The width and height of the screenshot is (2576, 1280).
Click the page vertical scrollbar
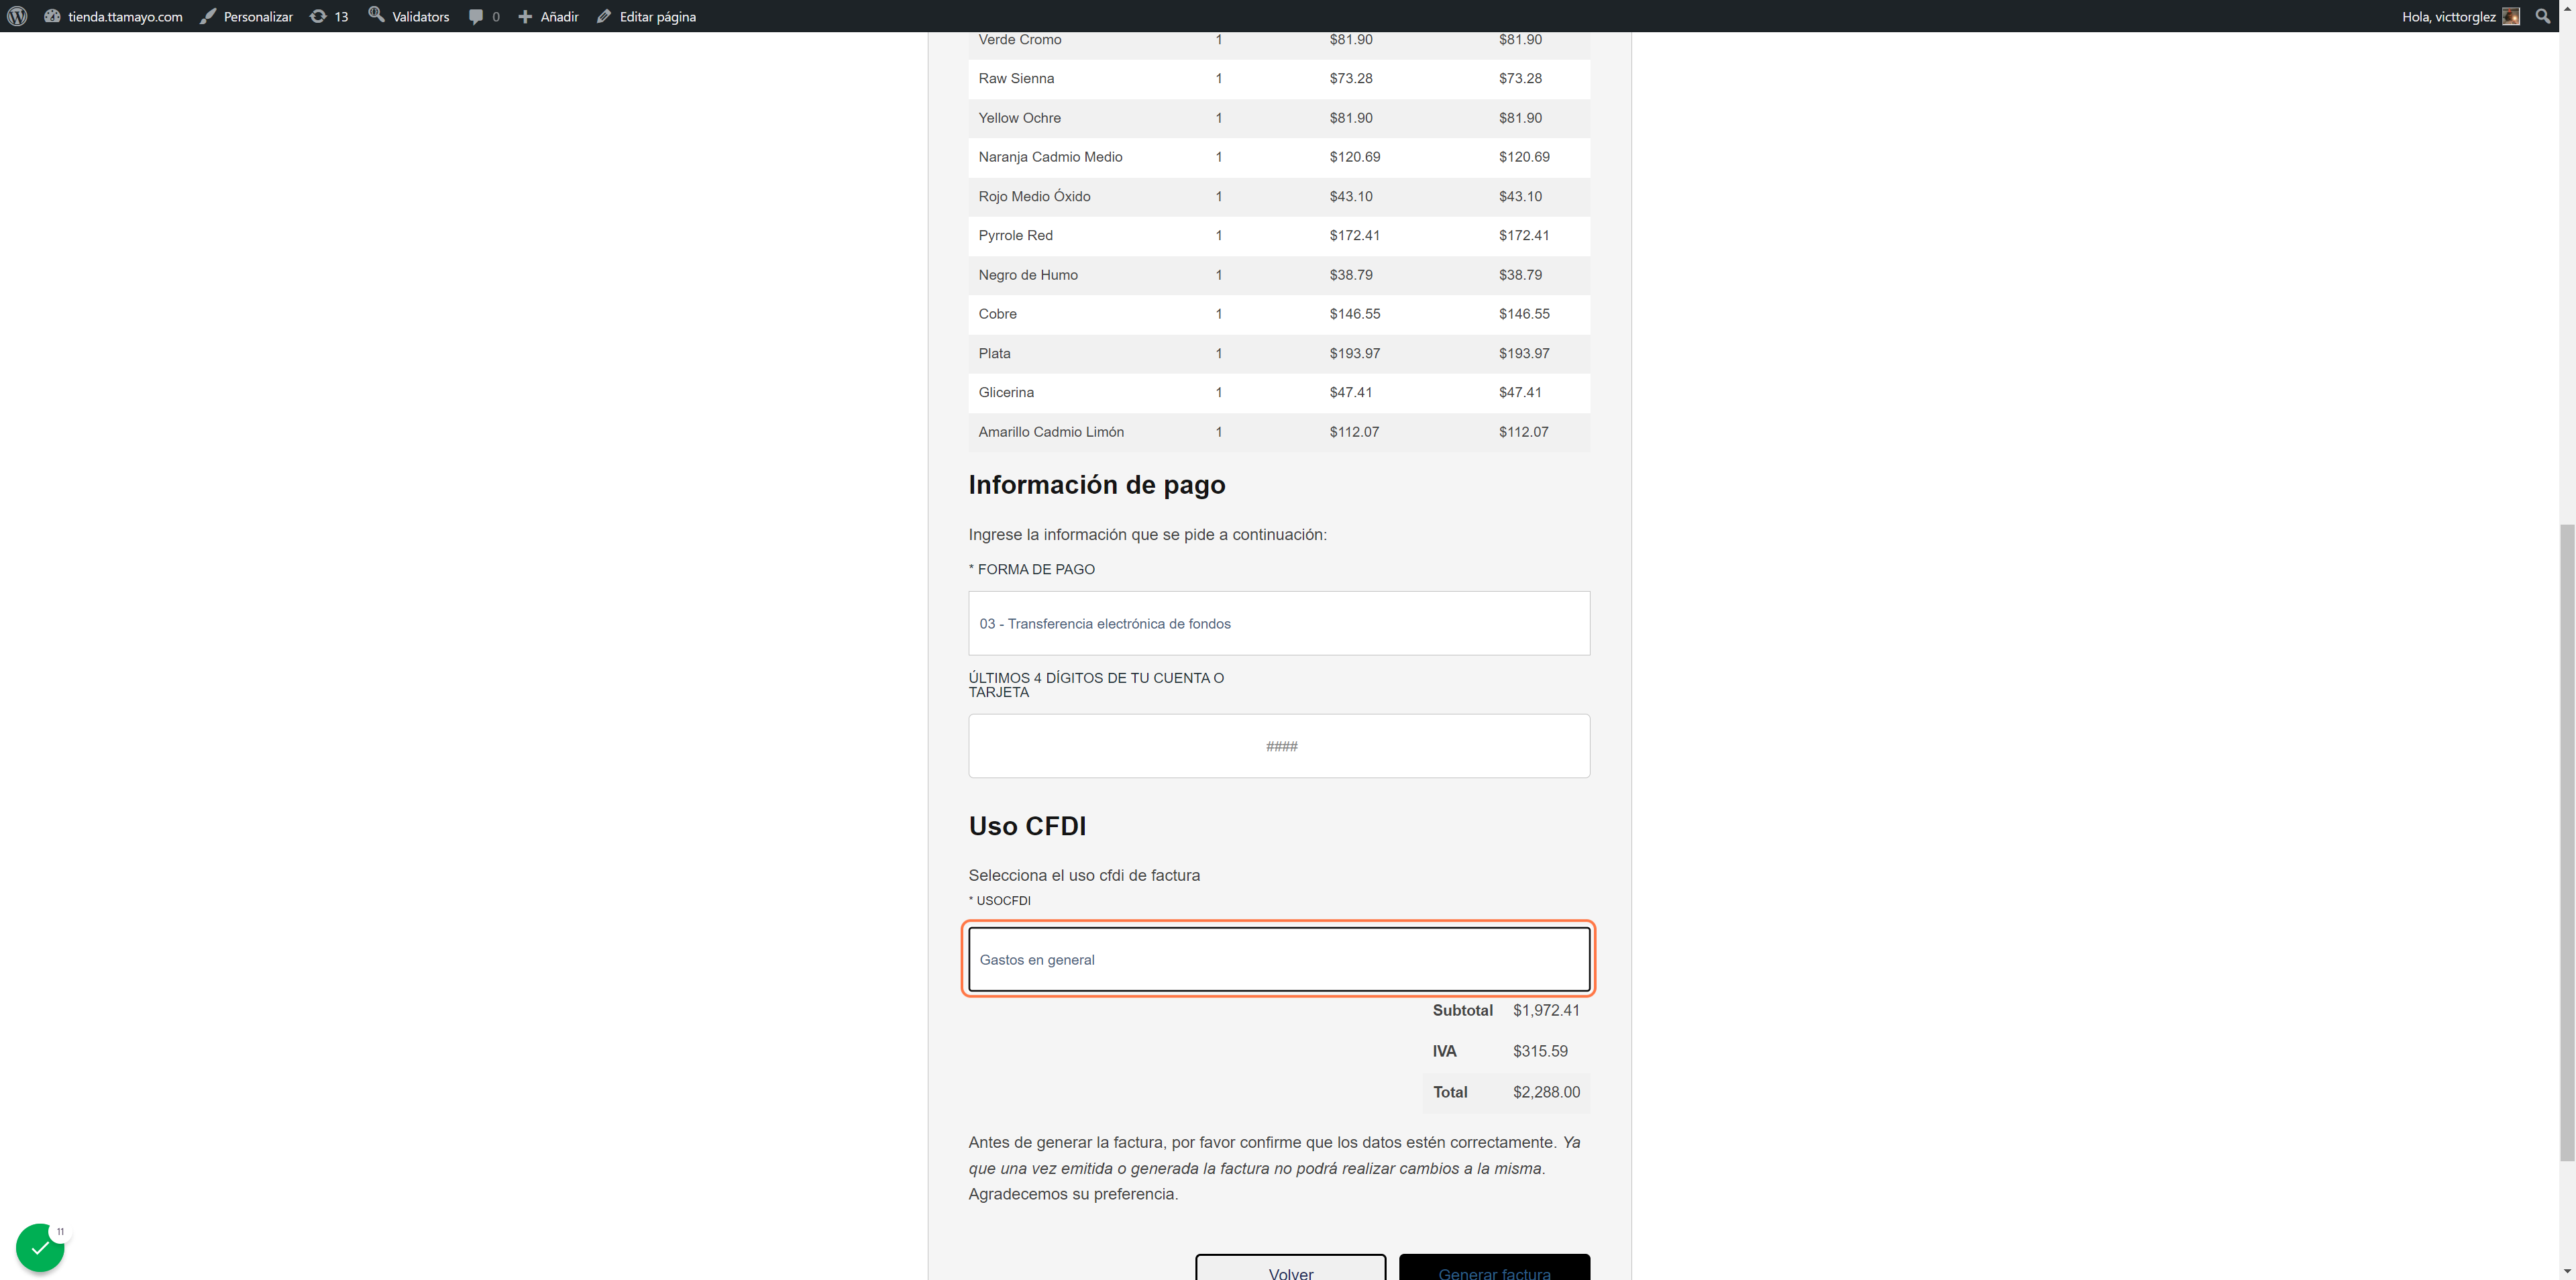2567,842
